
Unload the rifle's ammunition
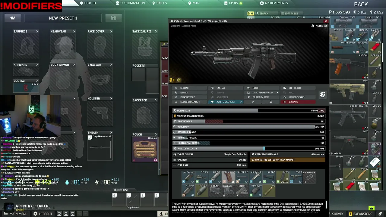tap(226, 88)
